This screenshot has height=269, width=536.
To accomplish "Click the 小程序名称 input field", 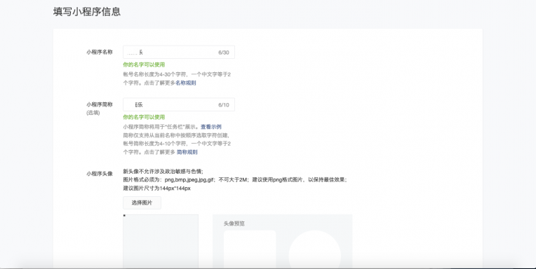I will [179, 53].
